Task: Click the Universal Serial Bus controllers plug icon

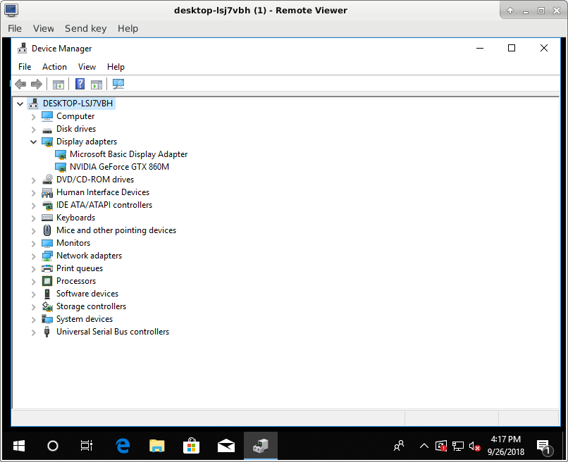Action: [47, 332]
